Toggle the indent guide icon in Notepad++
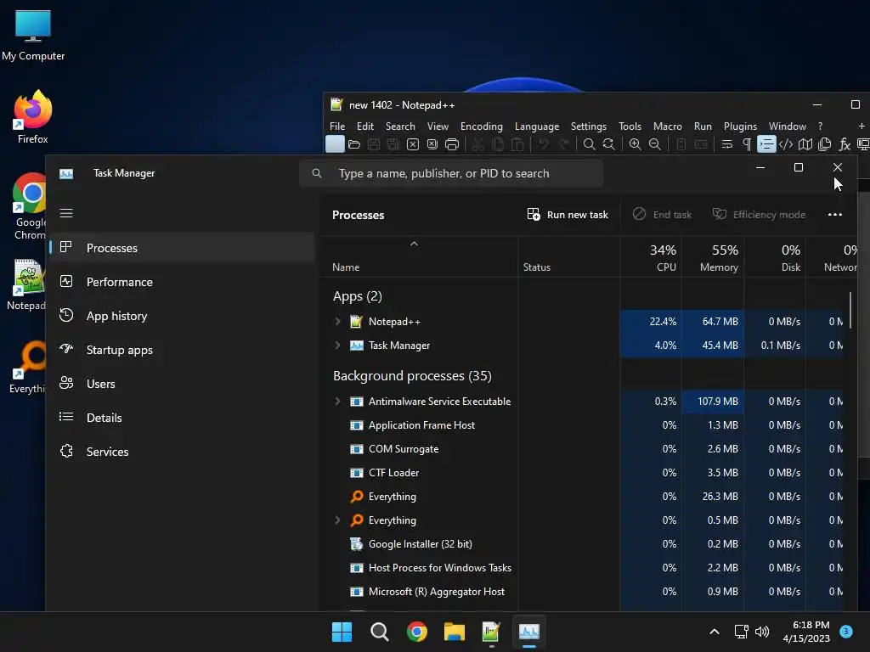Viewport: 870px width, 652px height. [x=766, y=144]
